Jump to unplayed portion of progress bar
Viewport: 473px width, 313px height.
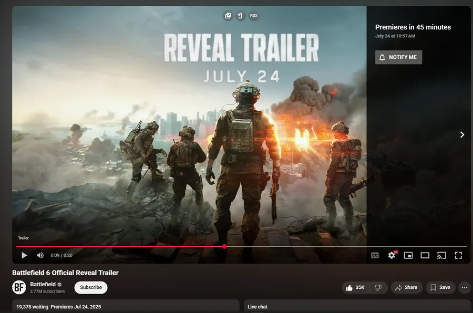coord(346,246)
